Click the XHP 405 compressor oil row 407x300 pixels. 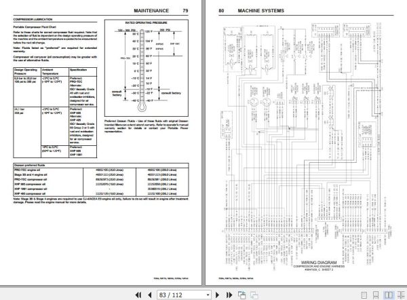click(x=101, y=193)
